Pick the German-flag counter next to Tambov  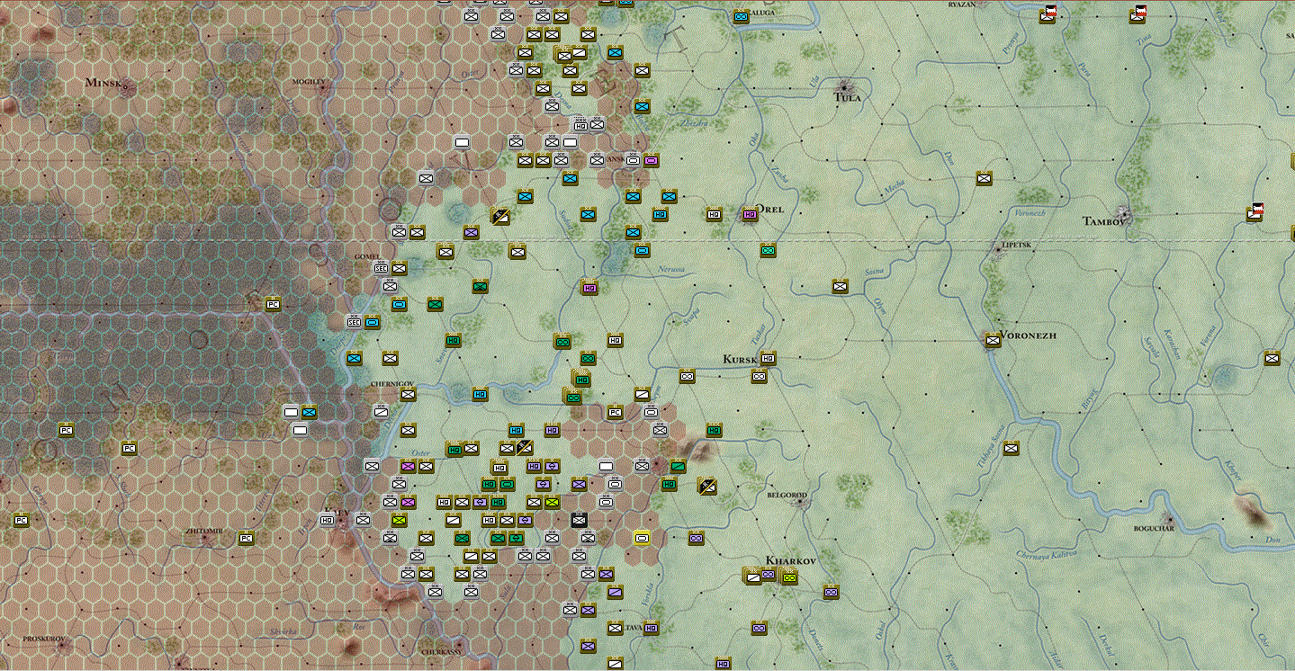pyautogui.click(x=1255, y=213)
